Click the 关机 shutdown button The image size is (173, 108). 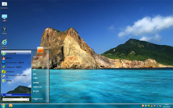[36, 99]
